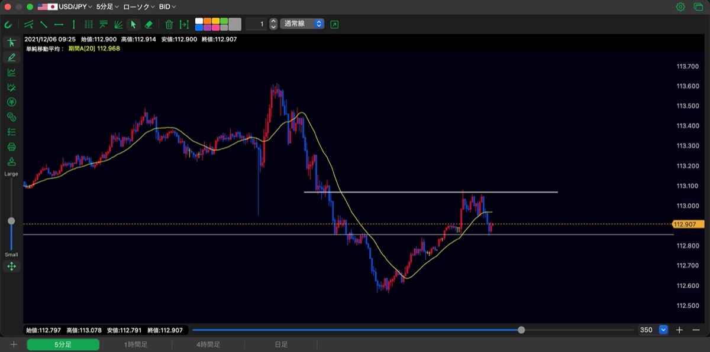Select the 5分足 tab

(63, 344)
